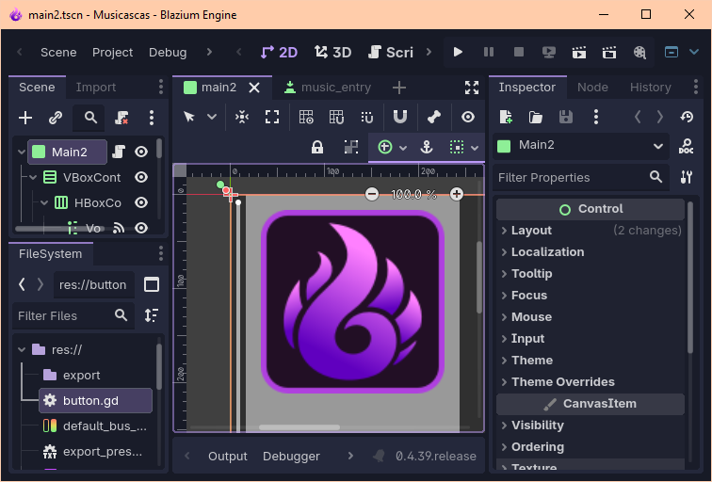Open the object history clock icon
This screenshot has width=712, height=482.
[687, 117]
